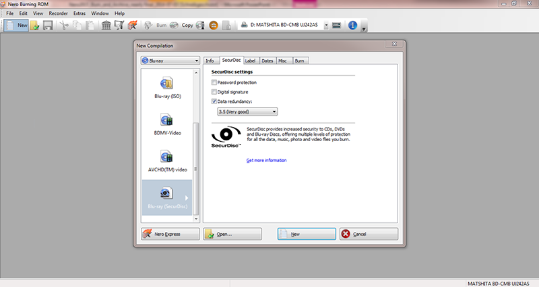Click the Open... button
539x287 pixels.
(x=232, y=234)
